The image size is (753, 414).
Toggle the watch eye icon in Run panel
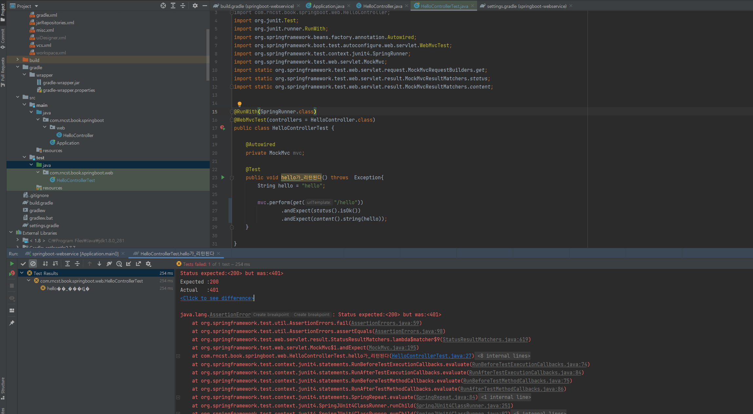click(x=12, y=298)
